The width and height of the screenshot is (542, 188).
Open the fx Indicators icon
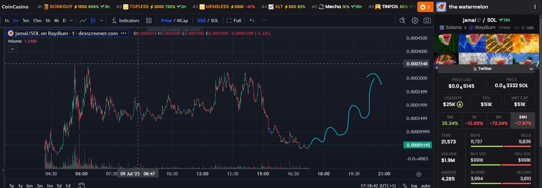(x=114, y=20)
